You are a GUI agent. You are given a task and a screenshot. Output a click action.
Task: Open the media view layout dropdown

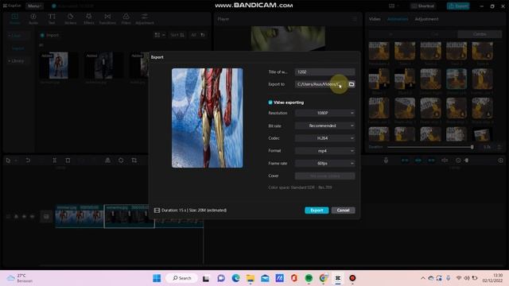point(160,35)
